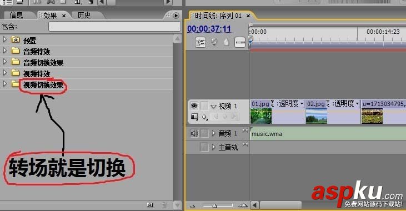The image size is (406, 211).
Task: Expand the 音频特效 folder triangle
Action: coord(4,51)
